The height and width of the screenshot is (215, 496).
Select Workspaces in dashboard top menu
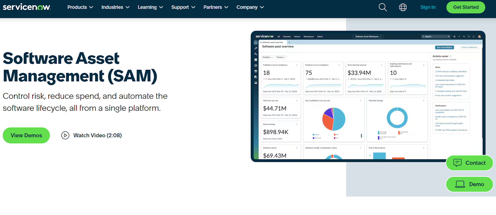tap(309, 36)
